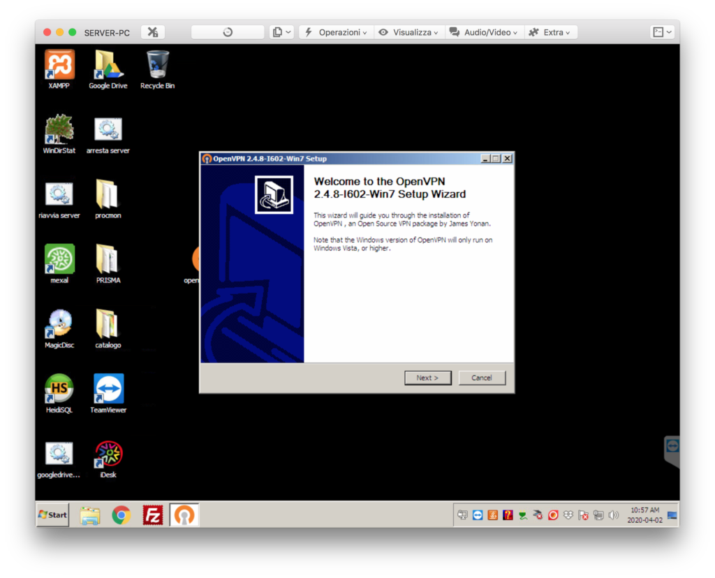This screenshot has height=578, width=715.
Task: Select the procmon folder
Action: coord(108,199)
